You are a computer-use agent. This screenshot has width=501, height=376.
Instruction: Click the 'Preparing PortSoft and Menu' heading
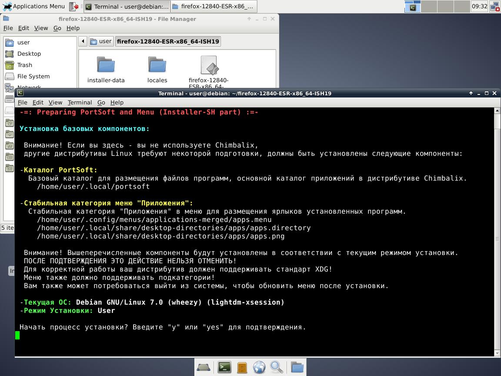[x=139, y=112]
